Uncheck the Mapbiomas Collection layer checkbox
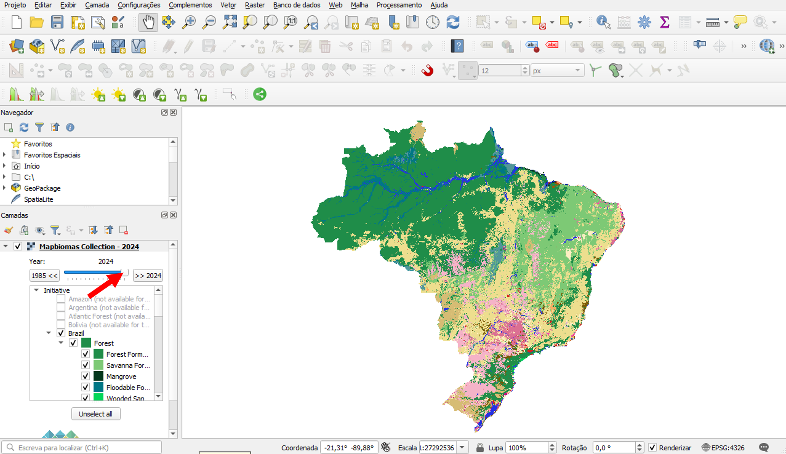The image size is (786, 454). (x=18, y=246)
